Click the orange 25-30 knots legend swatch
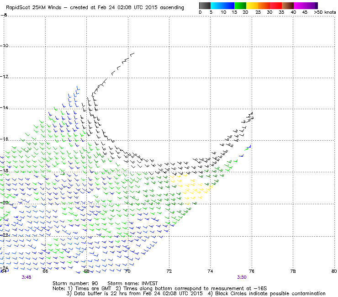The width and height of the screenshot is (338, 297). (x=264, y=5)
